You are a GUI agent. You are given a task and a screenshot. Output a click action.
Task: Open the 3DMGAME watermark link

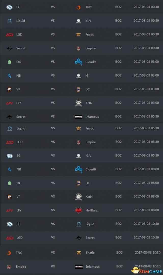(x=147, y=271)
